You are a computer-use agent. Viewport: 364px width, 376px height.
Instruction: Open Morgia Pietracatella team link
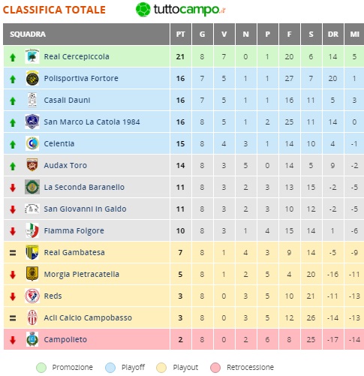82,274
